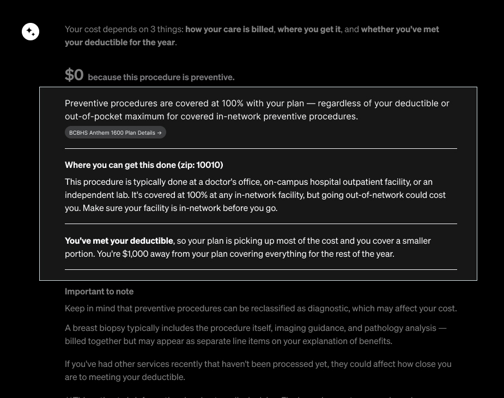Screen dimensions: 504x398
Task: Click the sparkle assistant avatar icon
Action: point(31,32)
